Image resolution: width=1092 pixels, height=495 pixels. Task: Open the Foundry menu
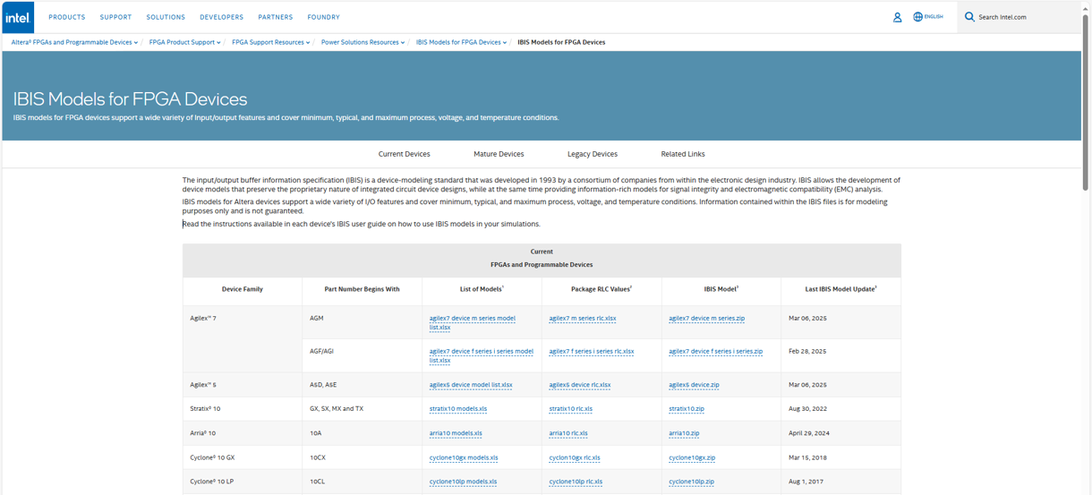tap(323, 17)
